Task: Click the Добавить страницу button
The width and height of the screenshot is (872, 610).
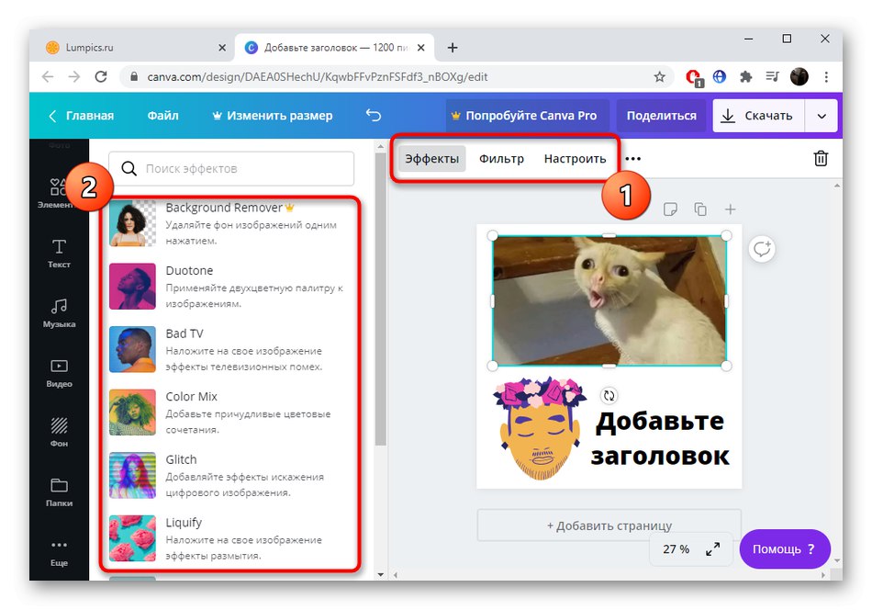Action: (x=608, y=524)
